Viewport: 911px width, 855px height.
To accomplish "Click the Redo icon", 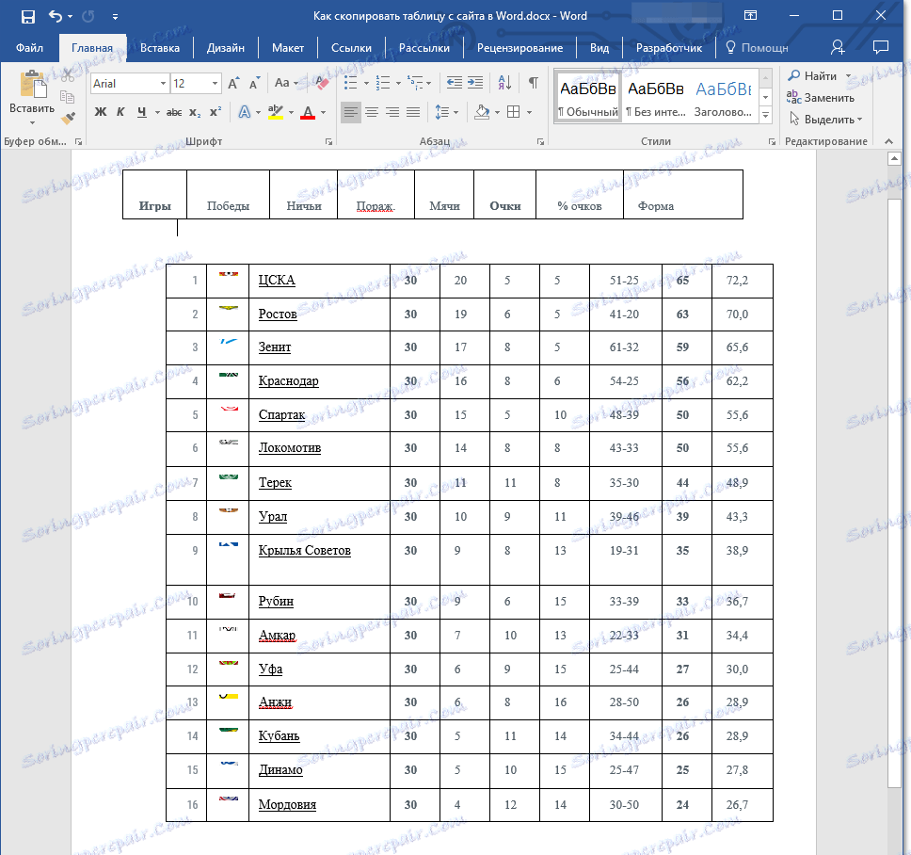I will click(88, 16).
